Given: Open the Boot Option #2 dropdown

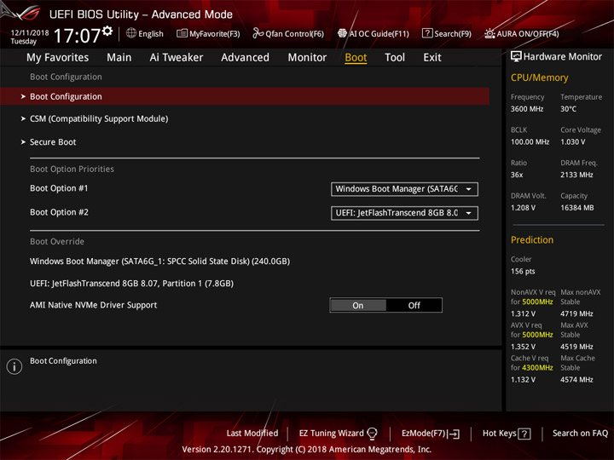Looking at the screenshot, I should [404, 213].
